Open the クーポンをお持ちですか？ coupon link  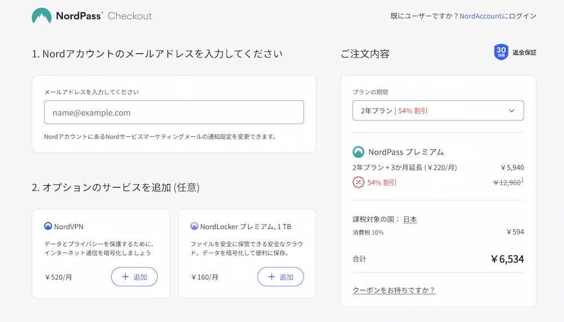pyautogui.click(x=394, y=290)
